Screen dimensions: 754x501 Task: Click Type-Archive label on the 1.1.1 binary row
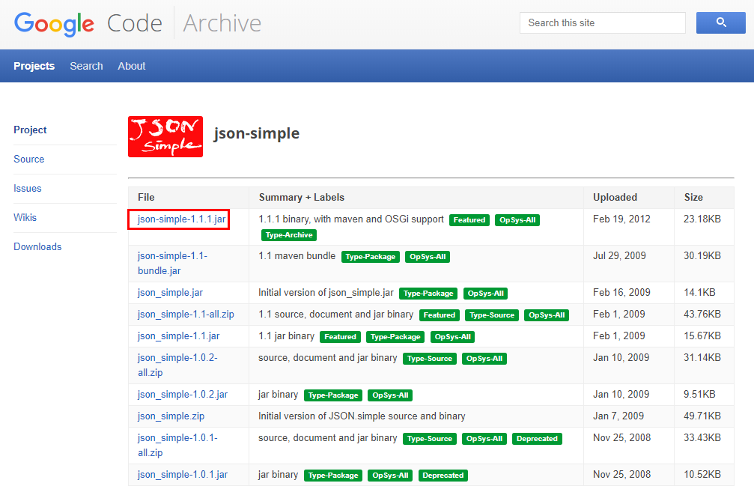[x=289, y=235]
